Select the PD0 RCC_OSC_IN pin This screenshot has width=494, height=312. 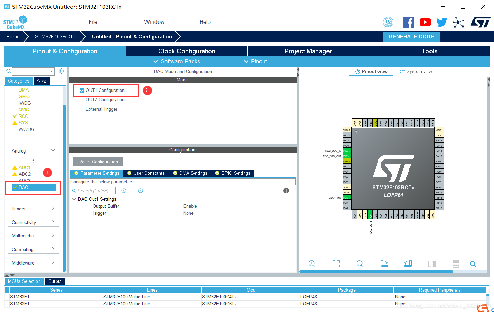pos(347,151)
